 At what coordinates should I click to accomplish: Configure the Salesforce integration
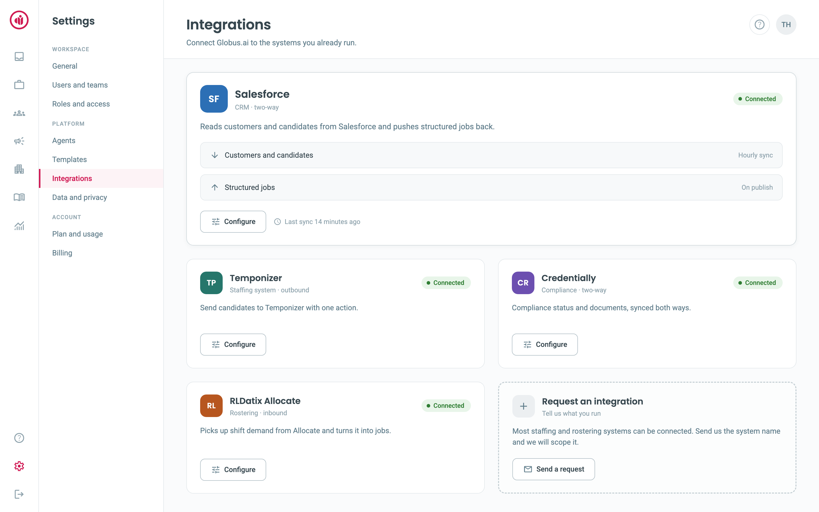point(233,221)
